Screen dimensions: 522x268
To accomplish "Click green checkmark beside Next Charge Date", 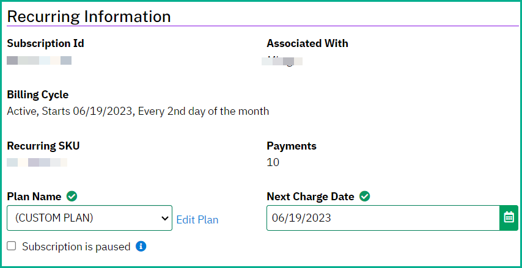I will (x=364, y=197).
